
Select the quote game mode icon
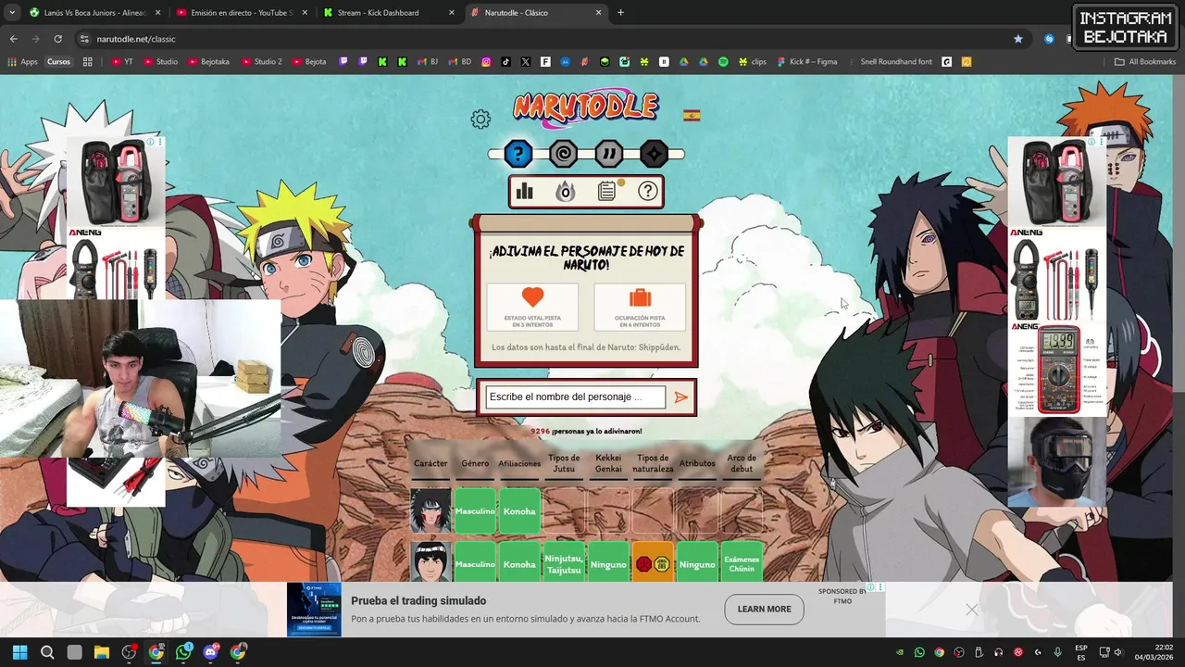[x=608, y=154]
